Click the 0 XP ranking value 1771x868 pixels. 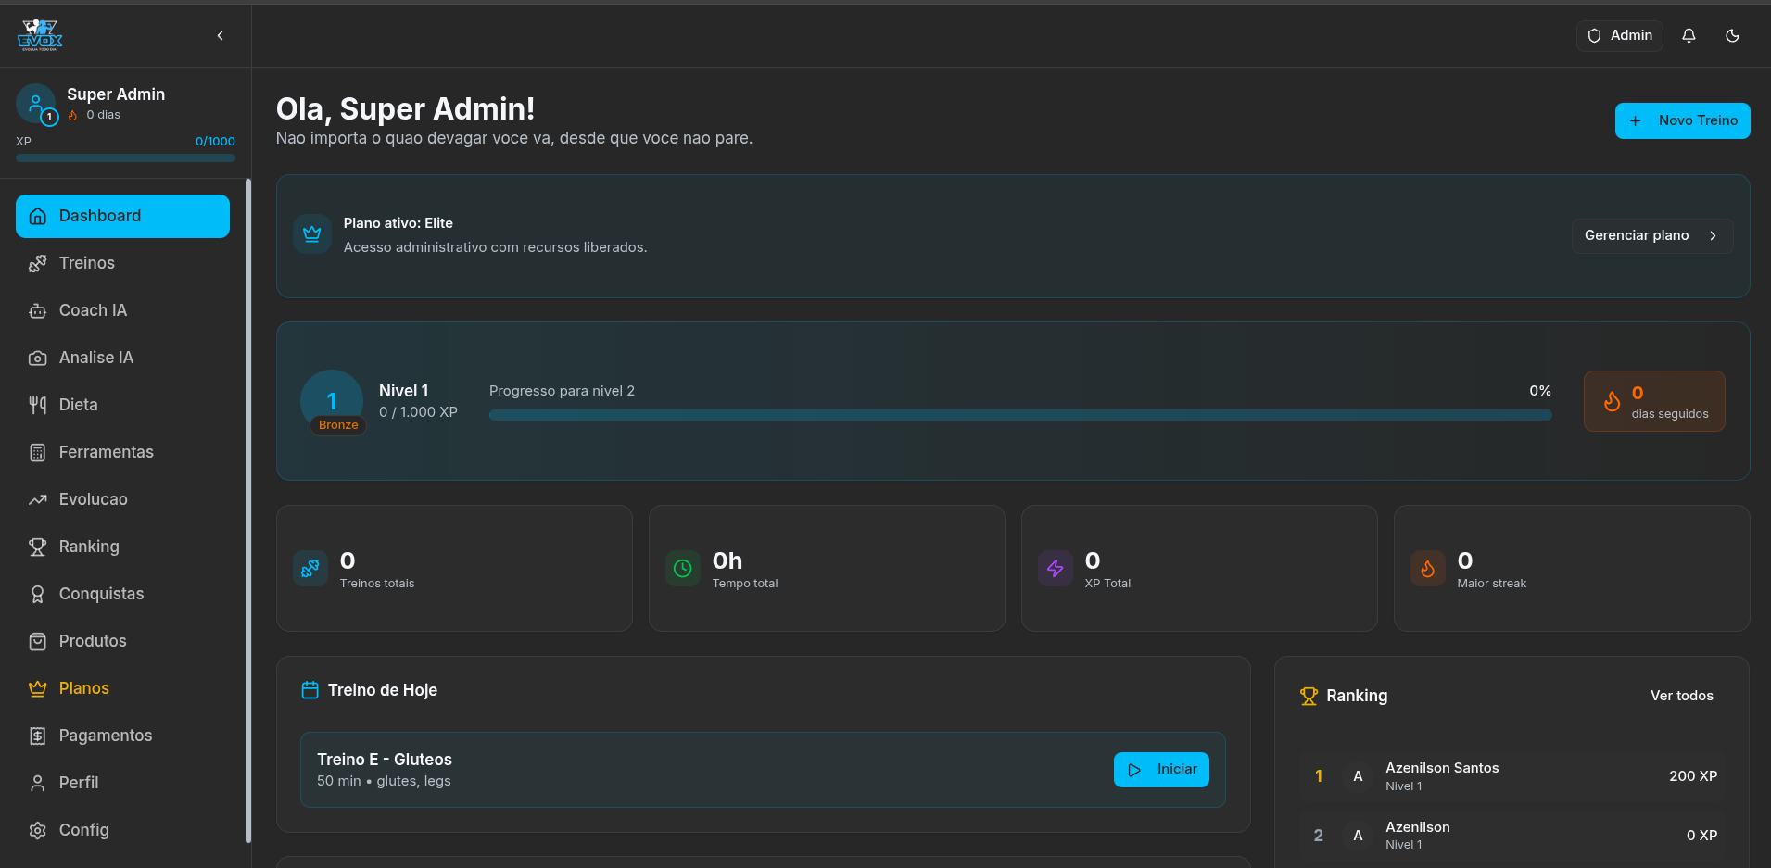(1701, 836)
